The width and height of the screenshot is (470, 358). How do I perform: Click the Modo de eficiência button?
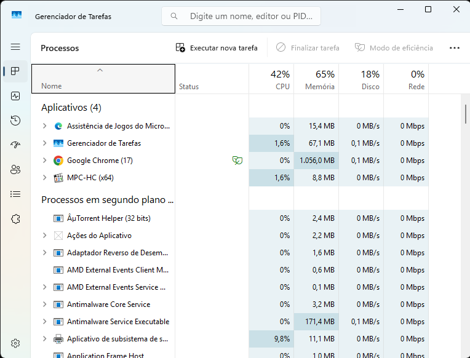click(394, 48)
